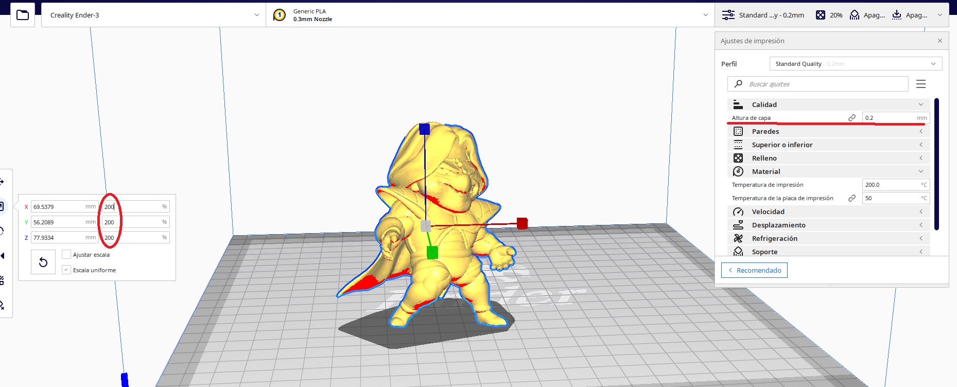Screen dimensions: 957x387
Task: Select the Support Blocker tool
Action: click(2, 305)
